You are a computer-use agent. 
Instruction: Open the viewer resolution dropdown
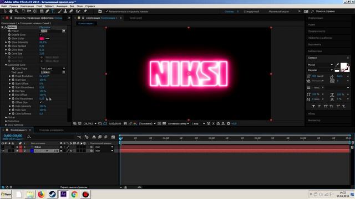[x=148, y=124]
